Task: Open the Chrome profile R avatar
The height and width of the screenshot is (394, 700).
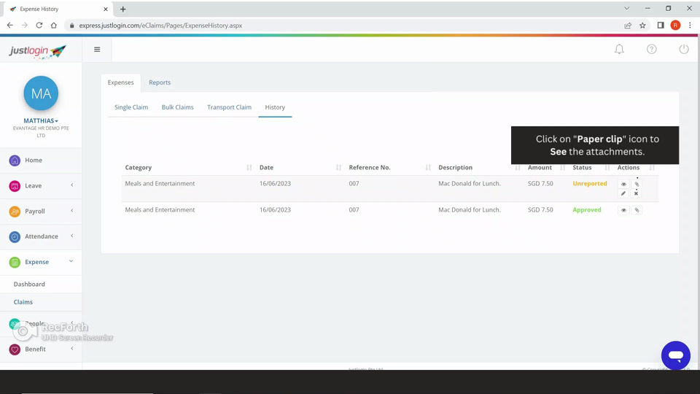Action: click(x=675, y=26)
